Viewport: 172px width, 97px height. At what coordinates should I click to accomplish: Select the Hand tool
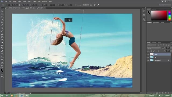2,63
